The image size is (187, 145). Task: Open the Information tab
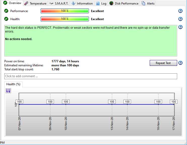(x=82, y=4)
